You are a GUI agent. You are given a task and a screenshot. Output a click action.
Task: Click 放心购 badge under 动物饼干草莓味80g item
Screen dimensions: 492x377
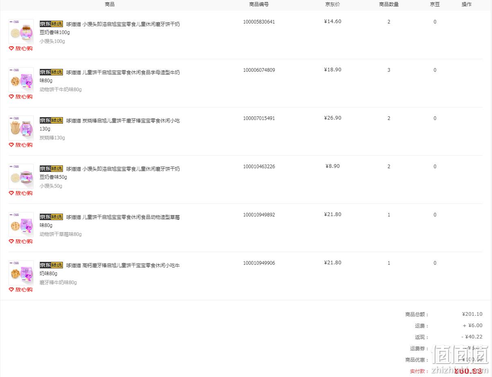tap(21, 241)
